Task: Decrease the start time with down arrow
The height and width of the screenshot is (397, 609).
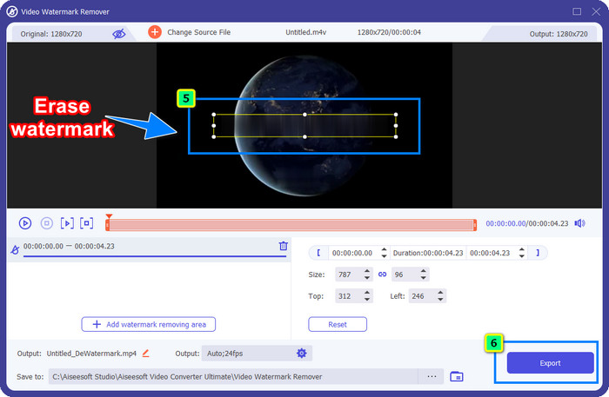Action: pyautogui.click(x=384, y=256)
